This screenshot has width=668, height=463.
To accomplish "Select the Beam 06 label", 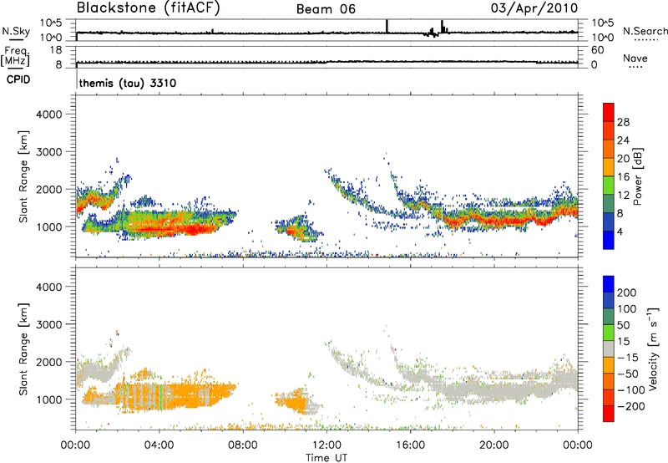I will pos(326,9).
